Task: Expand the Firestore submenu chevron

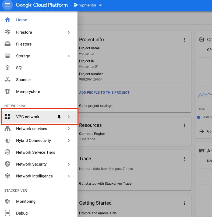Action: tap(69, 32)
